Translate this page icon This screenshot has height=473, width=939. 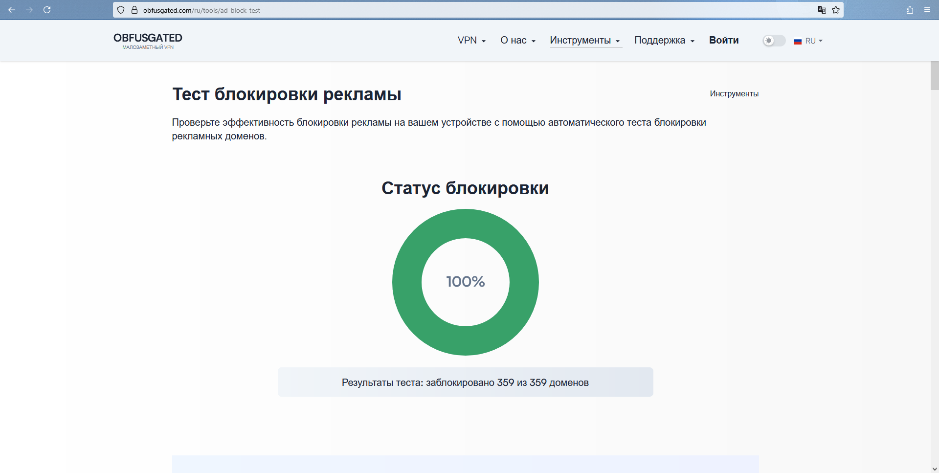[822, 10]
